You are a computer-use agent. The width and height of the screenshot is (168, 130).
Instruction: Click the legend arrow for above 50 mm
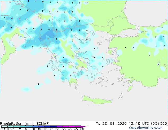(x=84, y=127)
